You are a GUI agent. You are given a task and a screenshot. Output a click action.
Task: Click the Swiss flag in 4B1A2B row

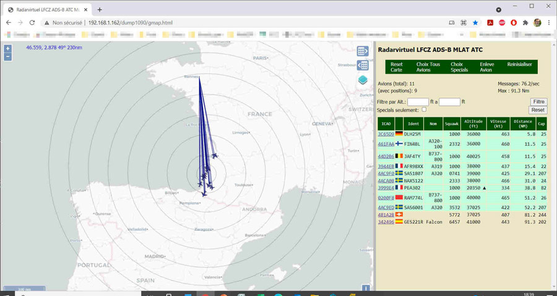pos(399,215)
